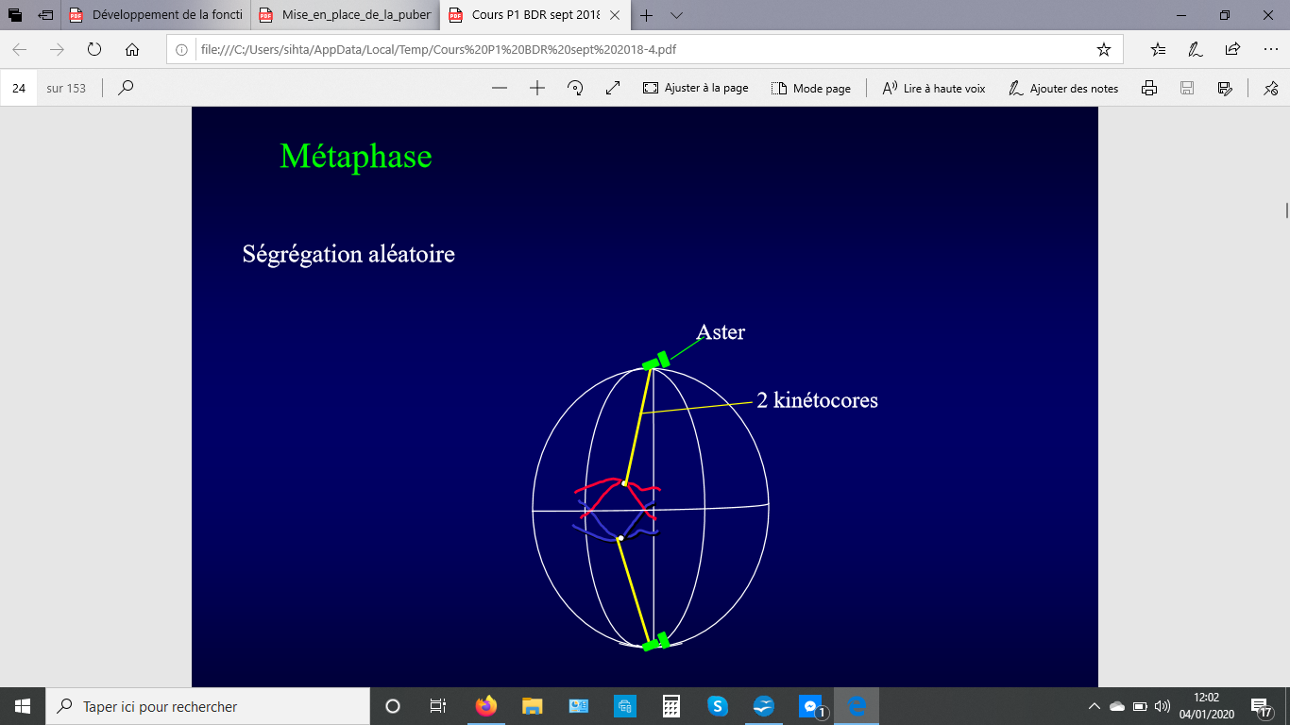Click Ajuster à la page

pyautogui.click(x=695, y=88)
